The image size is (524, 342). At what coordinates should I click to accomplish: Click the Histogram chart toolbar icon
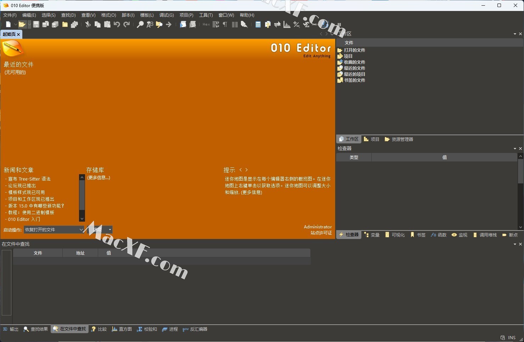[x=287, y=24]
